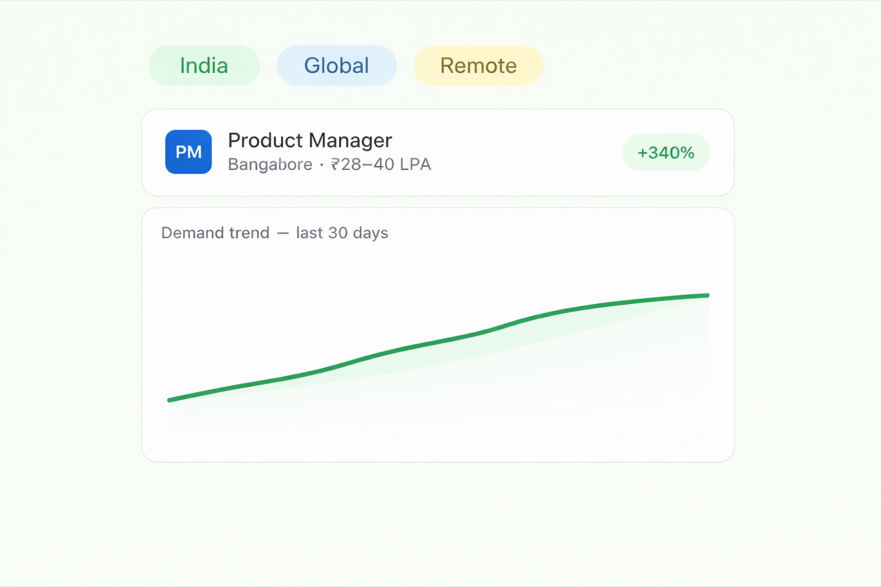Click the end point of the trend line

coord(707,296)
